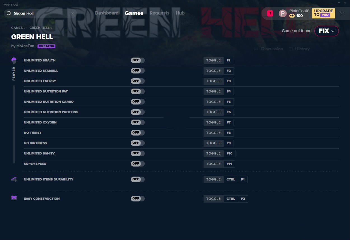350x240 pixels.
Task: Click the easy construction category icon
Action: coord(14,198)
